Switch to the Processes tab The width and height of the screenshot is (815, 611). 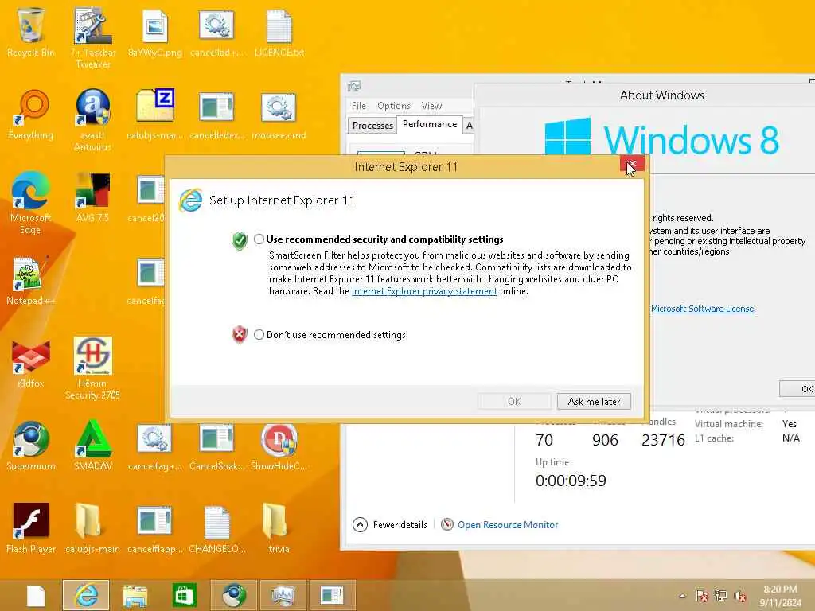point(372,125)
